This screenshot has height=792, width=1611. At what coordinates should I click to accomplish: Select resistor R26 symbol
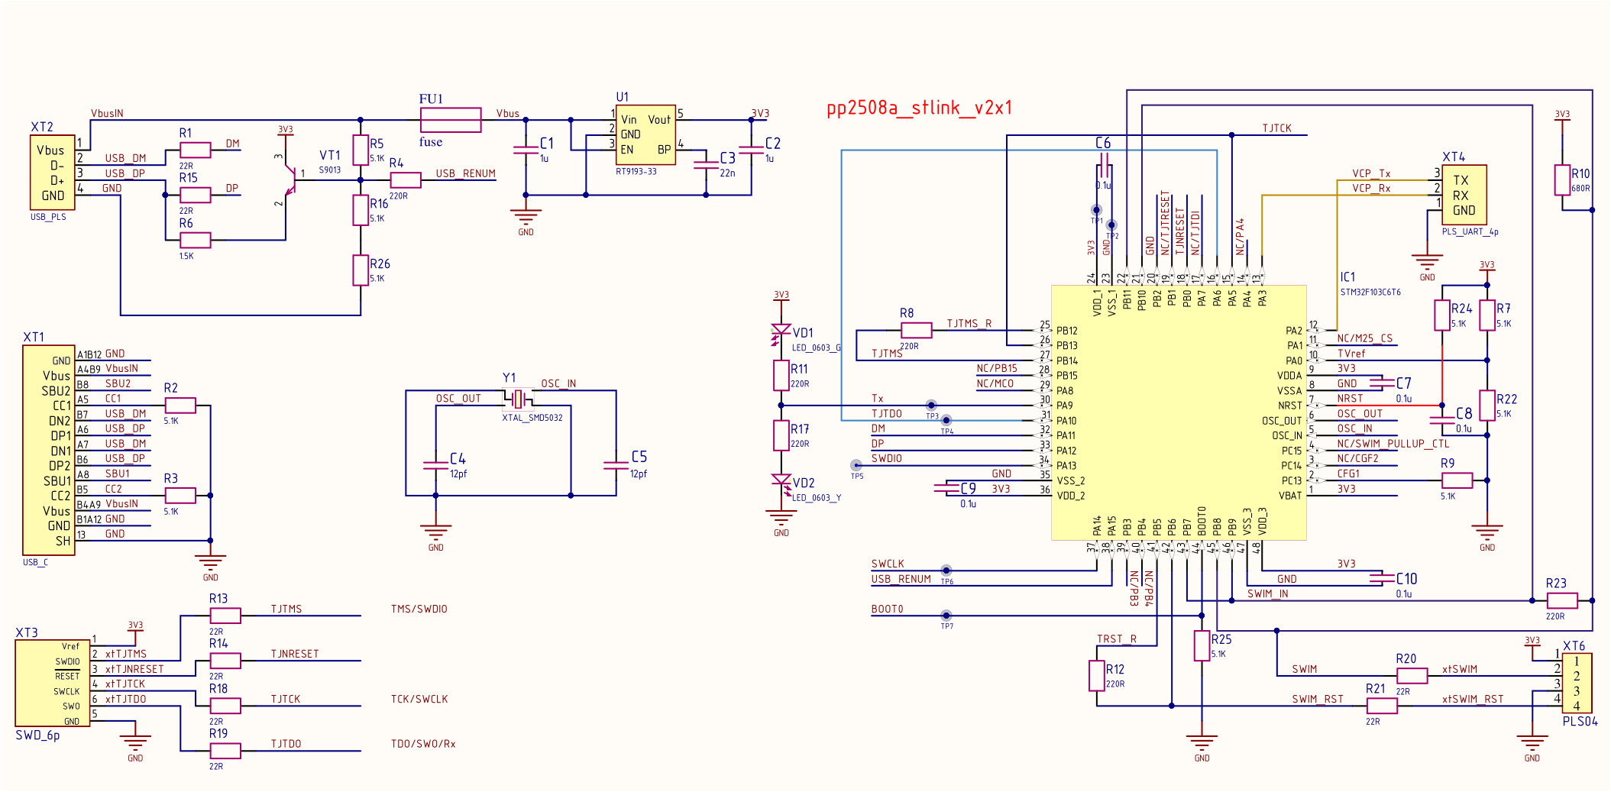tap(361, 270)
